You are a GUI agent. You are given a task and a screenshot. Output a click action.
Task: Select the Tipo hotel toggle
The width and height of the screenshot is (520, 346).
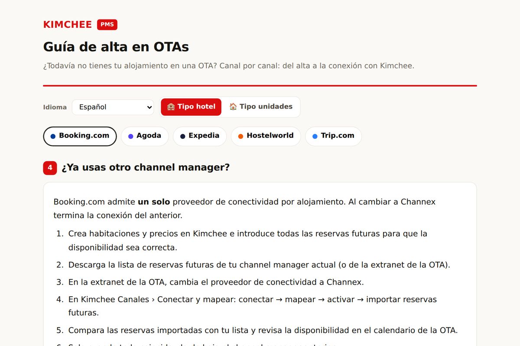[191, 107]
